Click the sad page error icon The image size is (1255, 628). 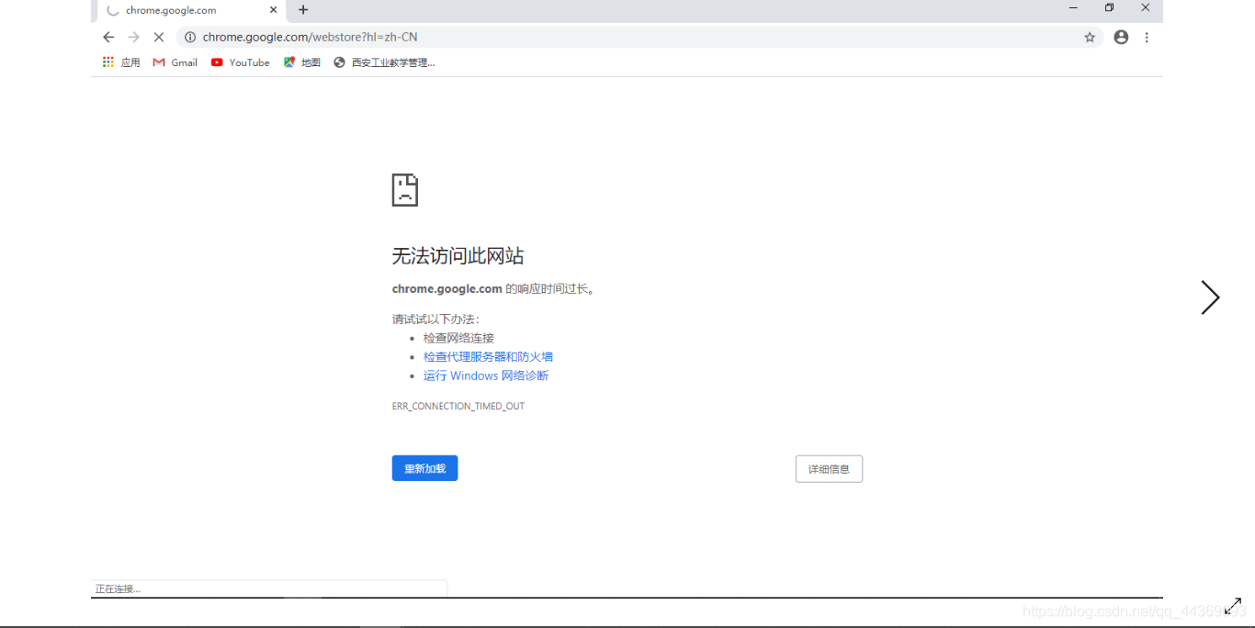point(405,190)
